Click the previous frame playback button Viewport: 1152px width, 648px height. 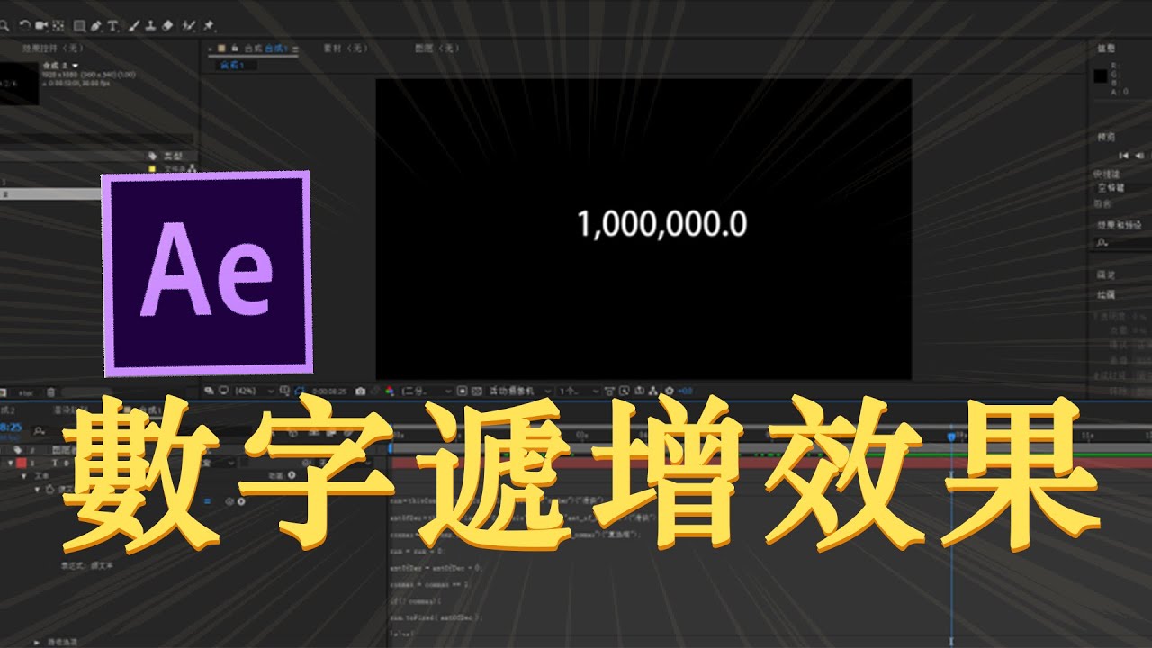click(x=1139, y=156)
